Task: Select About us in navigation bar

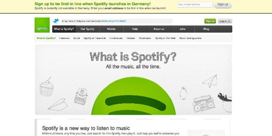Action: [x=159, y=29]
